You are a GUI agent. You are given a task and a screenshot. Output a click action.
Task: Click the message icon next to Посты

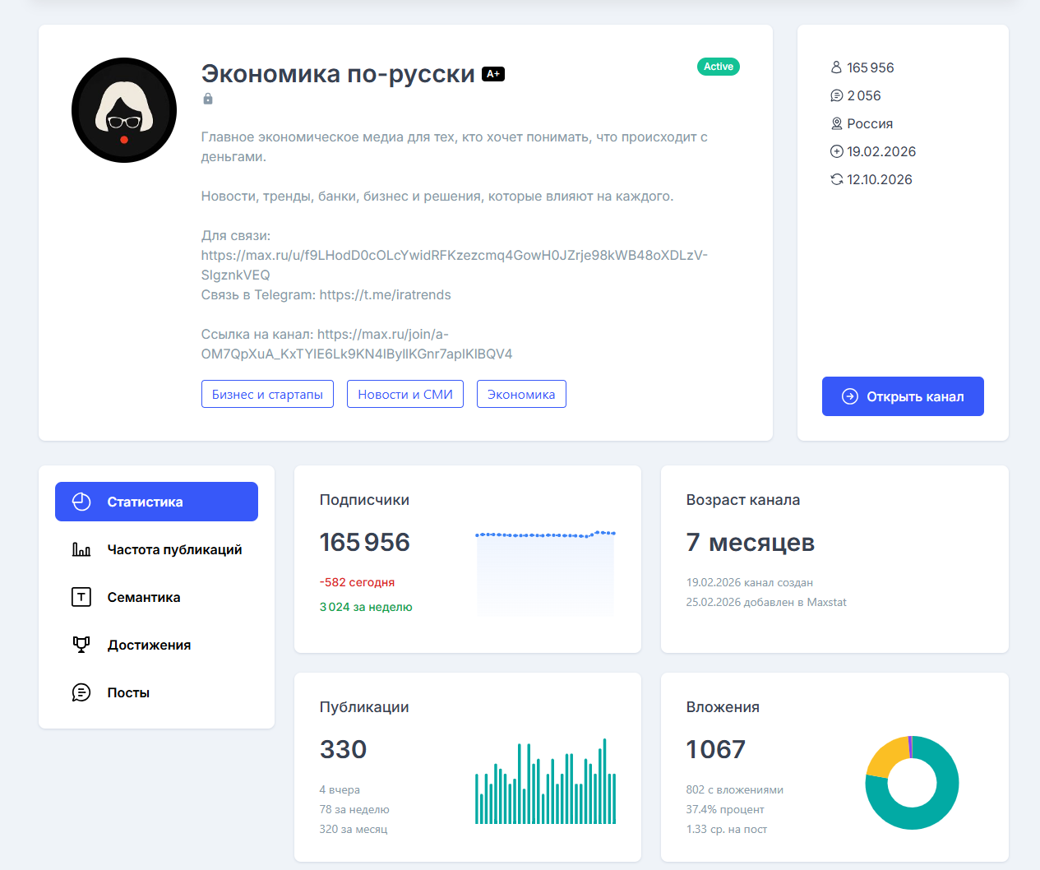[81, 692]
